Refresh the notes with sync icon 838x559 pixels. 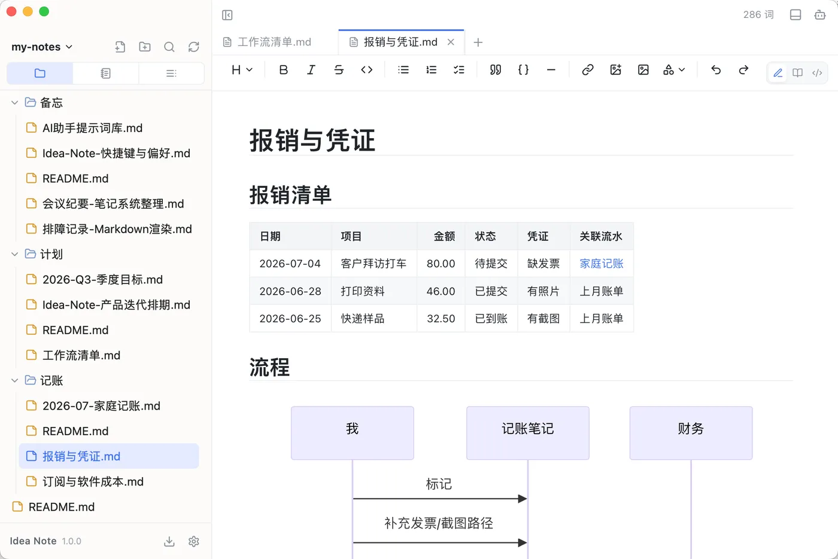pos(194,47)
